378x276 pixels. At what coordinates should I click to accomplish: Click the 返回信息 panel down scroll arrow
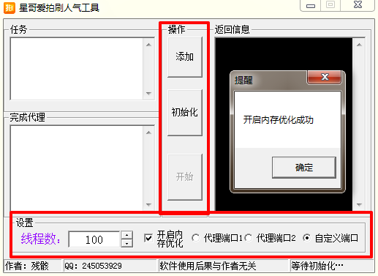click(x=359, y=205)
